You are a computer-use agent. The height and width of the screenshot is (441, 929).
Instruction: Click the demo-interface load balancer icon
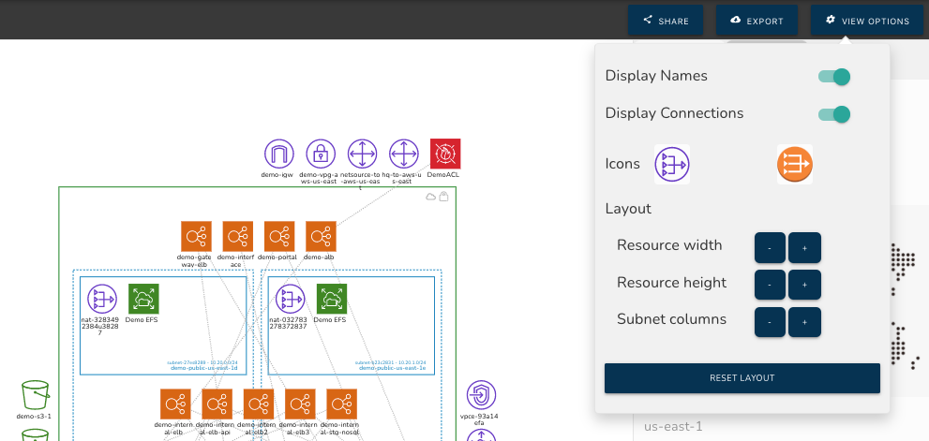pyautogui.click(x=237, y=236)
